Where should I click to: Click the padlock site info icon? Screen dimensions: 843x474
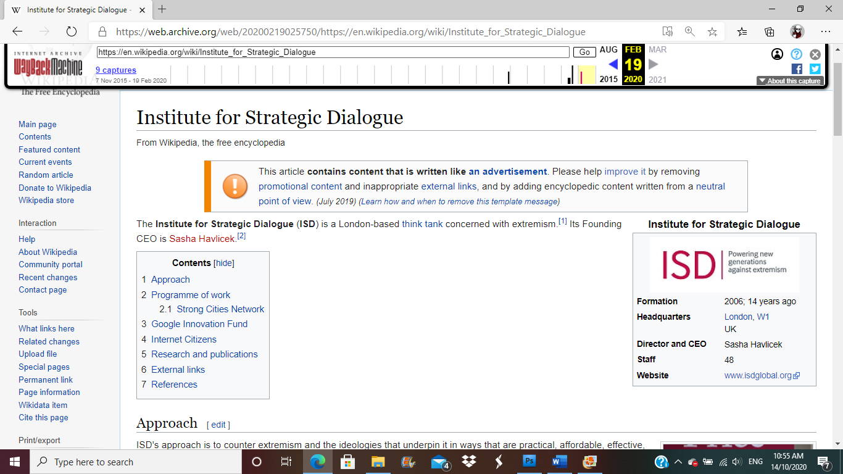102,31
